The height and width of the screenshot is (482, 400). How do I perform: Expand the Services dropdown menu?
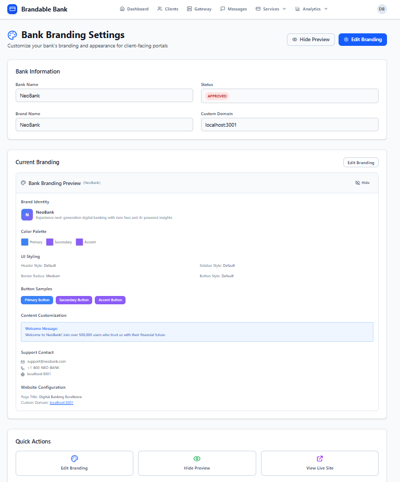tap(271, 9)
